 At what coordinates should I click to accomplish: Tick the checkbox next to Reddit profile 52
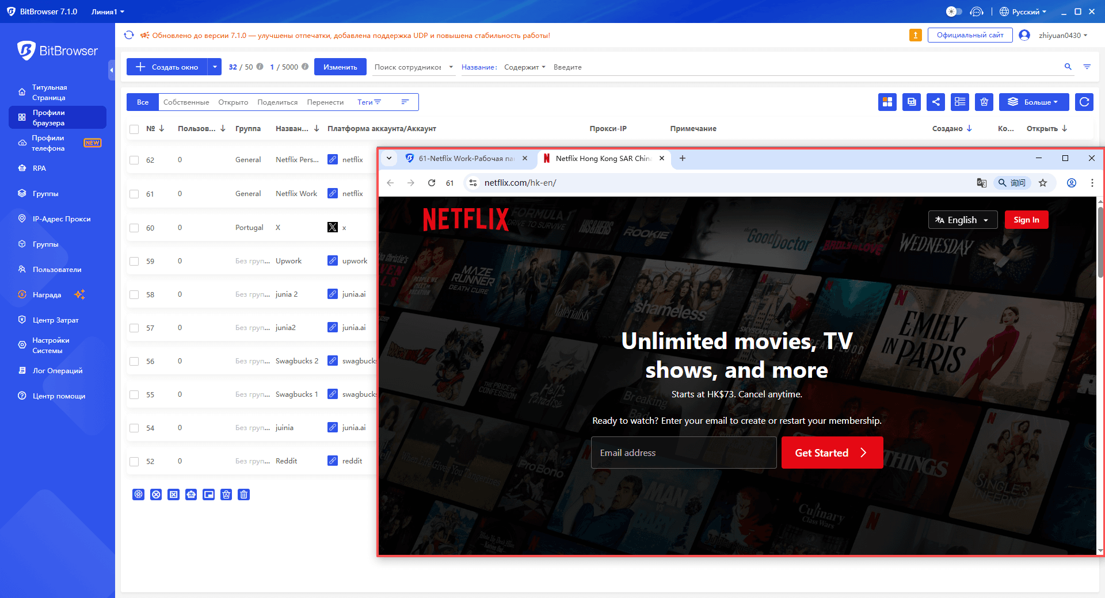[x=133, y=461]
